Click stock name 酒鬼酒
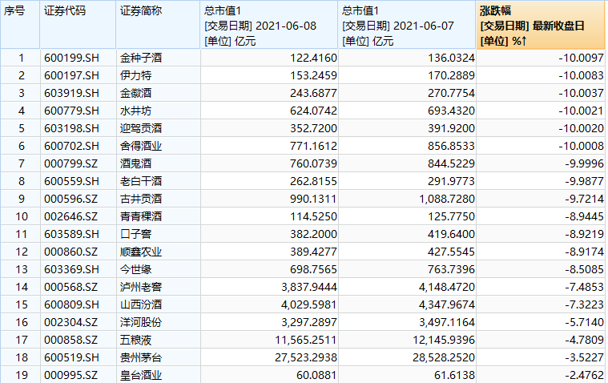Viewport: 608px width, 383px height. coord(135,163)
